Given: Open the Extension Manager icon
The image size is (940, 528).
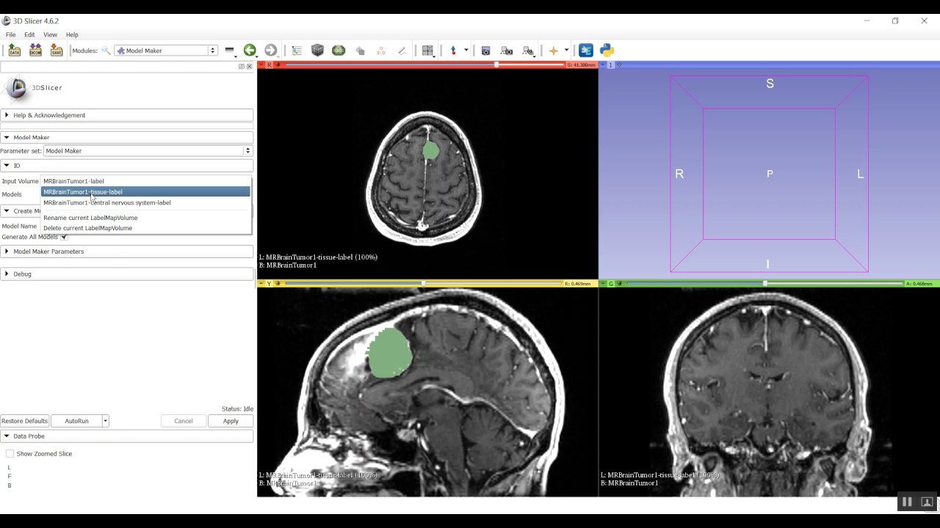Looking at the screenshot, I should [585, 51].
